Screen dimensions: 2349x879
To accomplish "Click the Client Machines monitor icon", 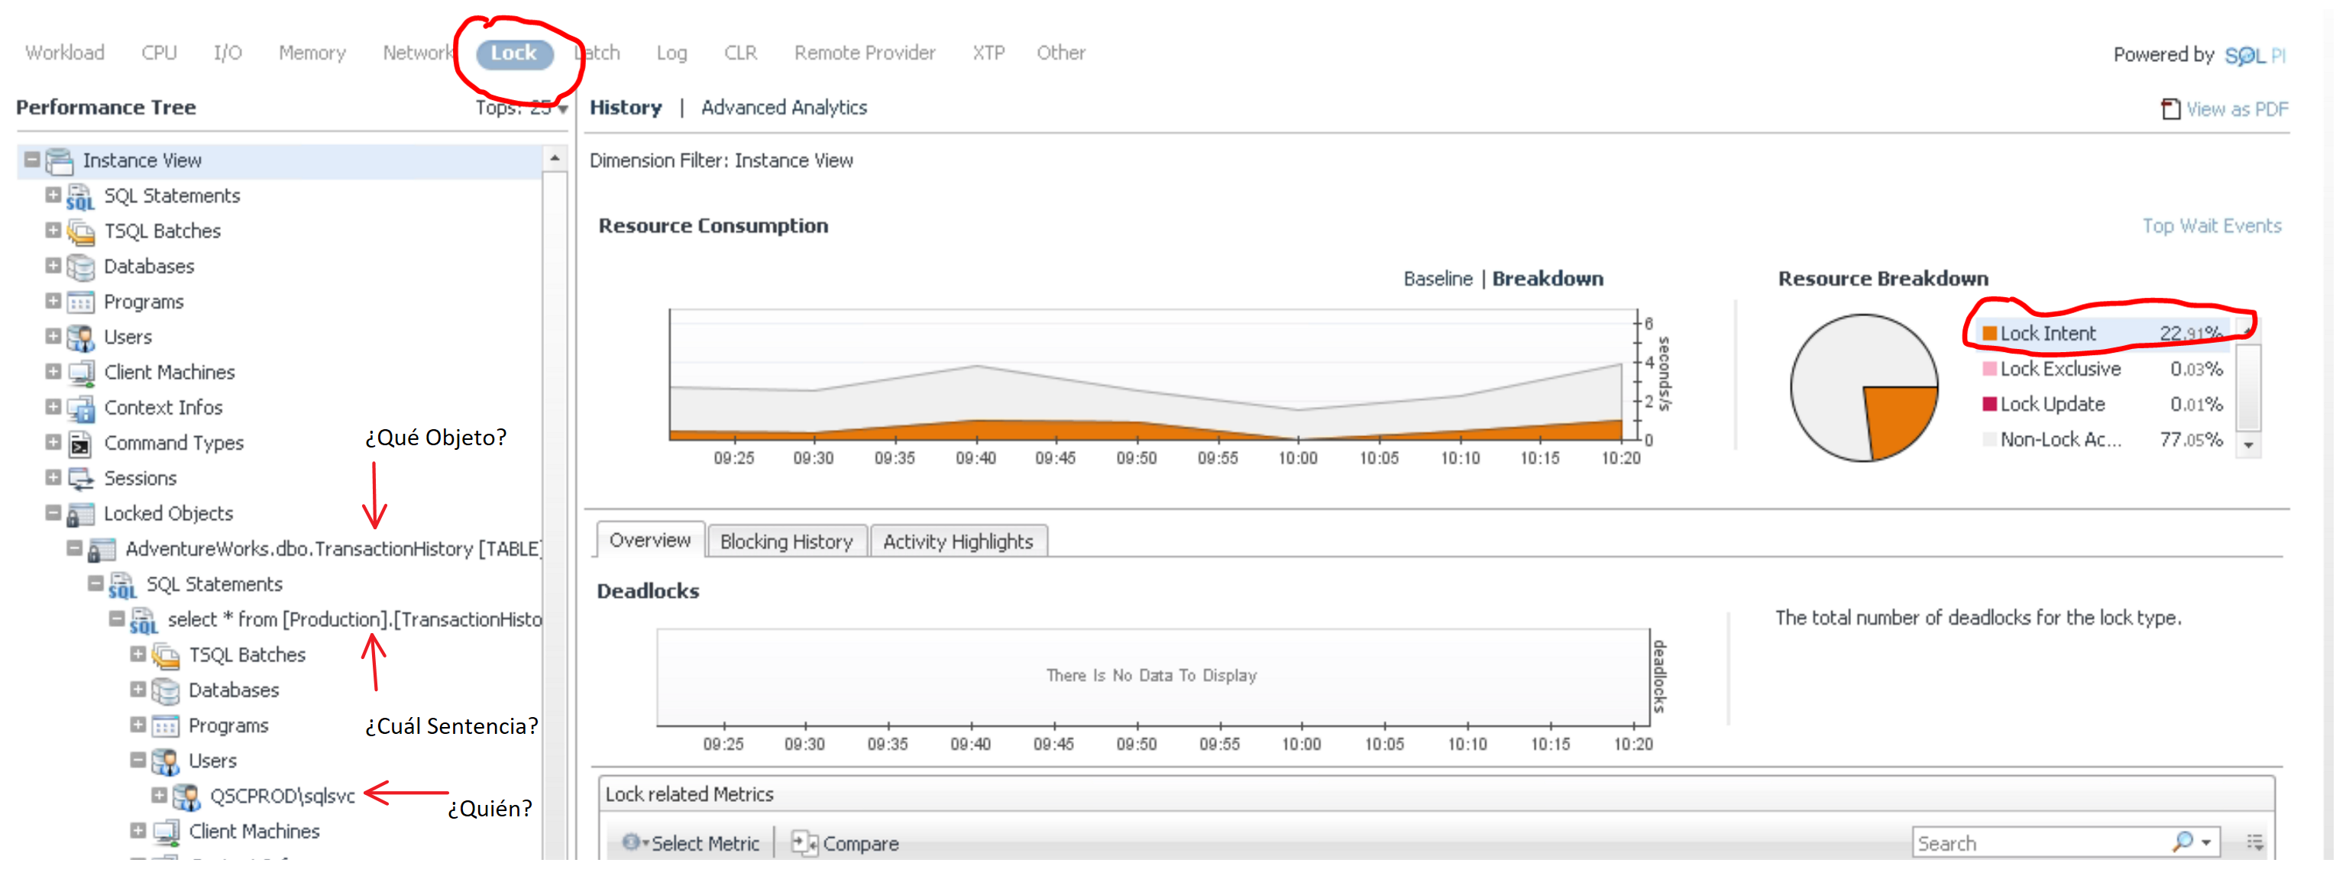I will [80, 373].
